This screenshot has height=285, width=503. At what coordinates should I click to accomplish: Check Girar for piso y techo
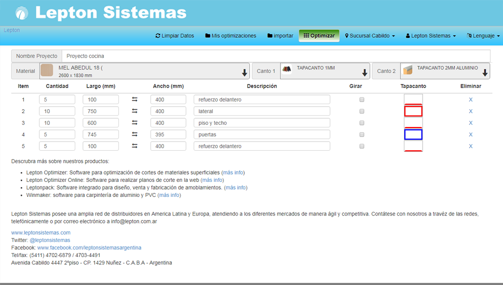click(x=362, y=123)
